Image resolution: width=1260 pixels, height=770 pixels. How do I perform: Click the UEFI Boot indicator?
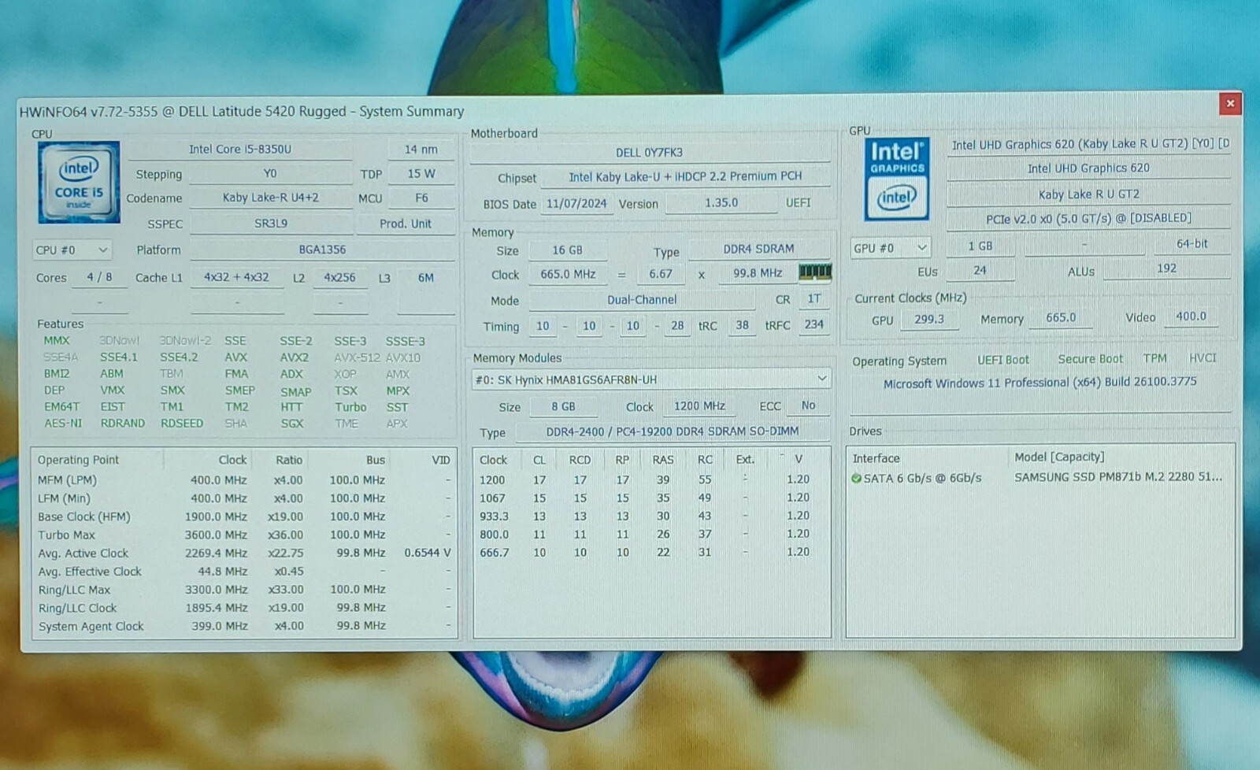pos(1003,360)
